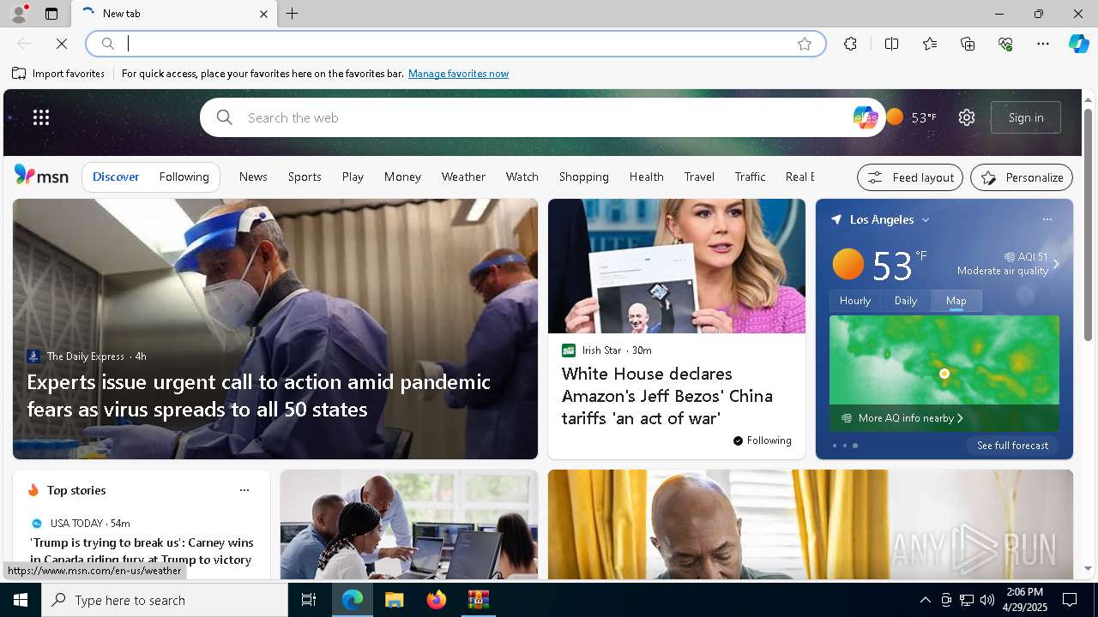Viewport: 1098px width, 617px height.
Task: Toggle Split screen icon
Action: (x=891, y=44)
